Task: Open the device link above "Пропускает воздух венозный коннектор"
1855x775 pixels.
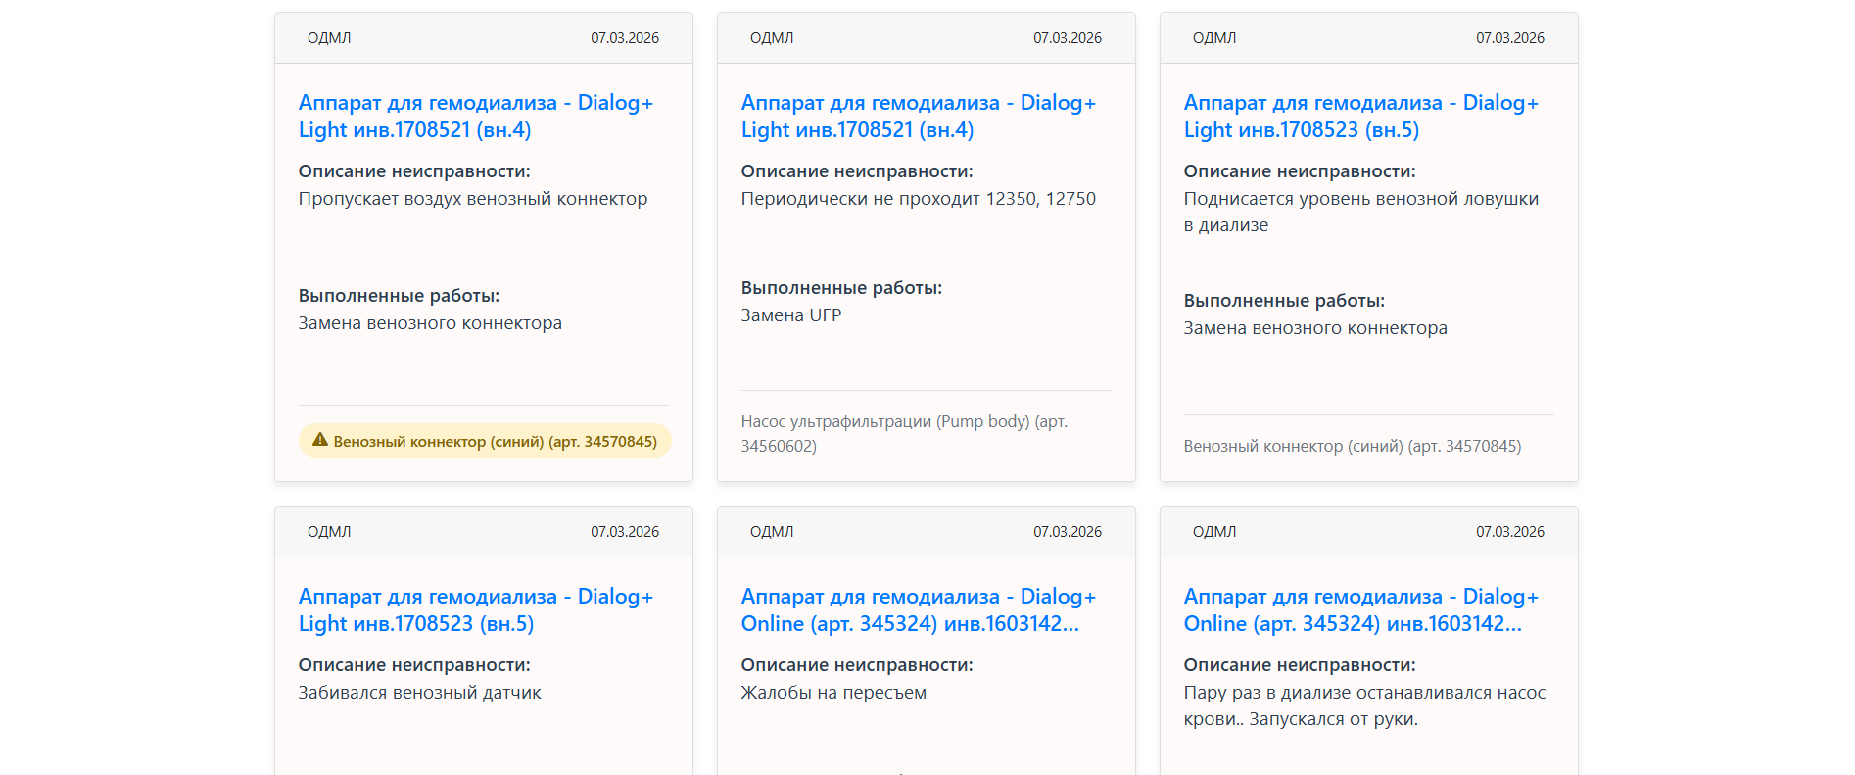Action: pyautogui.click(x=476, y=117)
